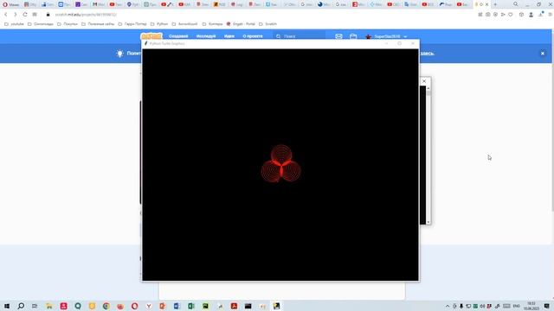Open the Speed Dial grid icon
Image resolution: width=554 pixels, height=311 pixels.
click(x=35, y=15)
